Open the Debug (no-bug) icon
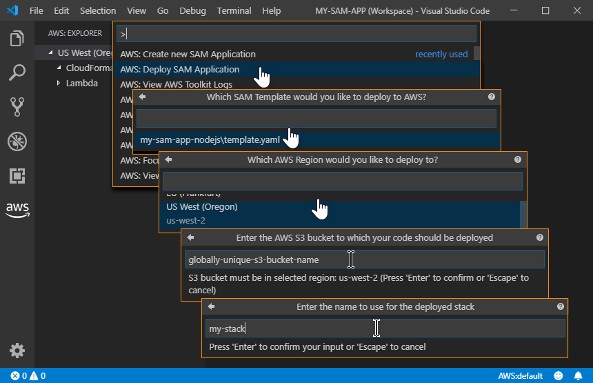593x383 pixels. click(x=17, y=141)
